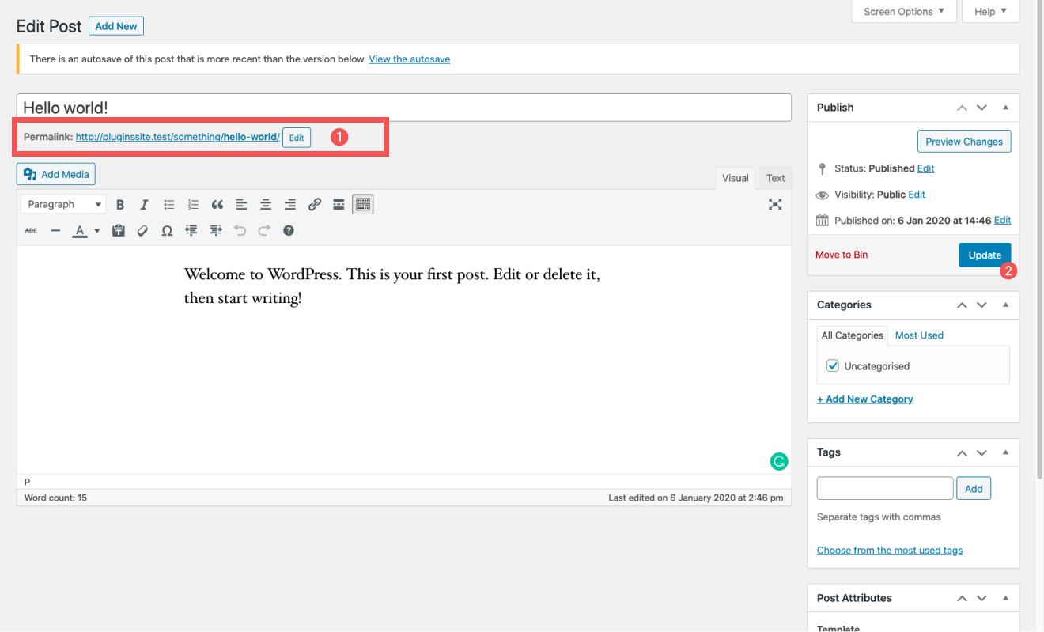Move the Publish panel down
The image size is (1044, 632).
click(x=982, y=108)
